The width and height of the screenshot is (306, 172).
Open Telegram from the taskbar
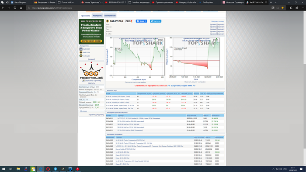pyautogui.click(x=56, y=169)
